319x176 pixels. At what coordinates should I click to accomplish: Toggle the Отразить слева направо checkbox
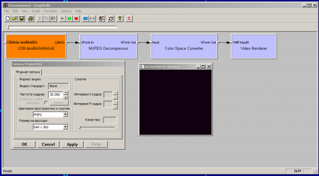tap(46, 103)
